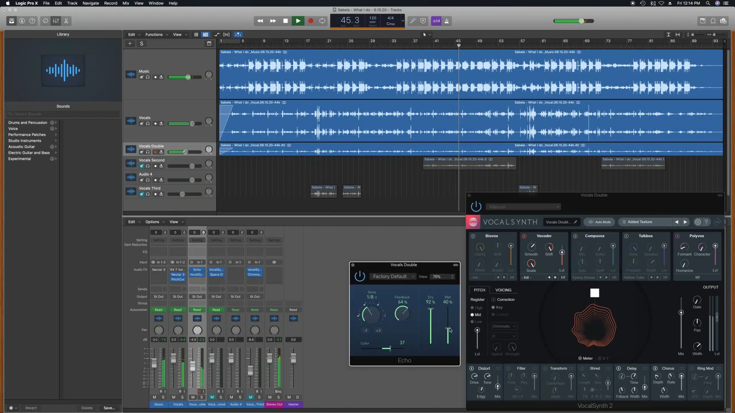Open the media Browsers icon
This screenshot has width=735, height=413.
[x=724, y=21]
